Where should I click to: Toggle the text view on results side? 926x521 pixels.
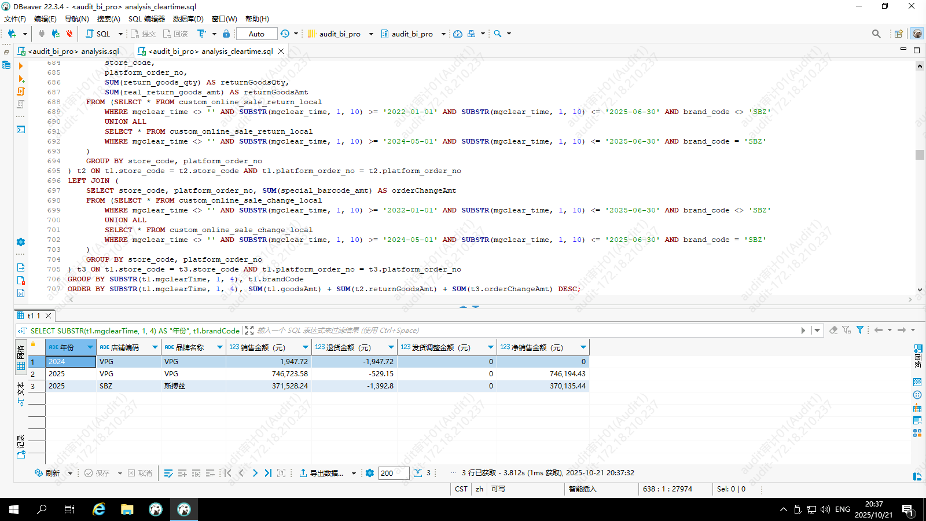click(21, 394)
